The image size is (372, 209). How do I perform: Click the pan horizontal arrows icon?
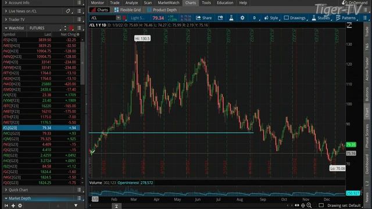tap(297, 205)
